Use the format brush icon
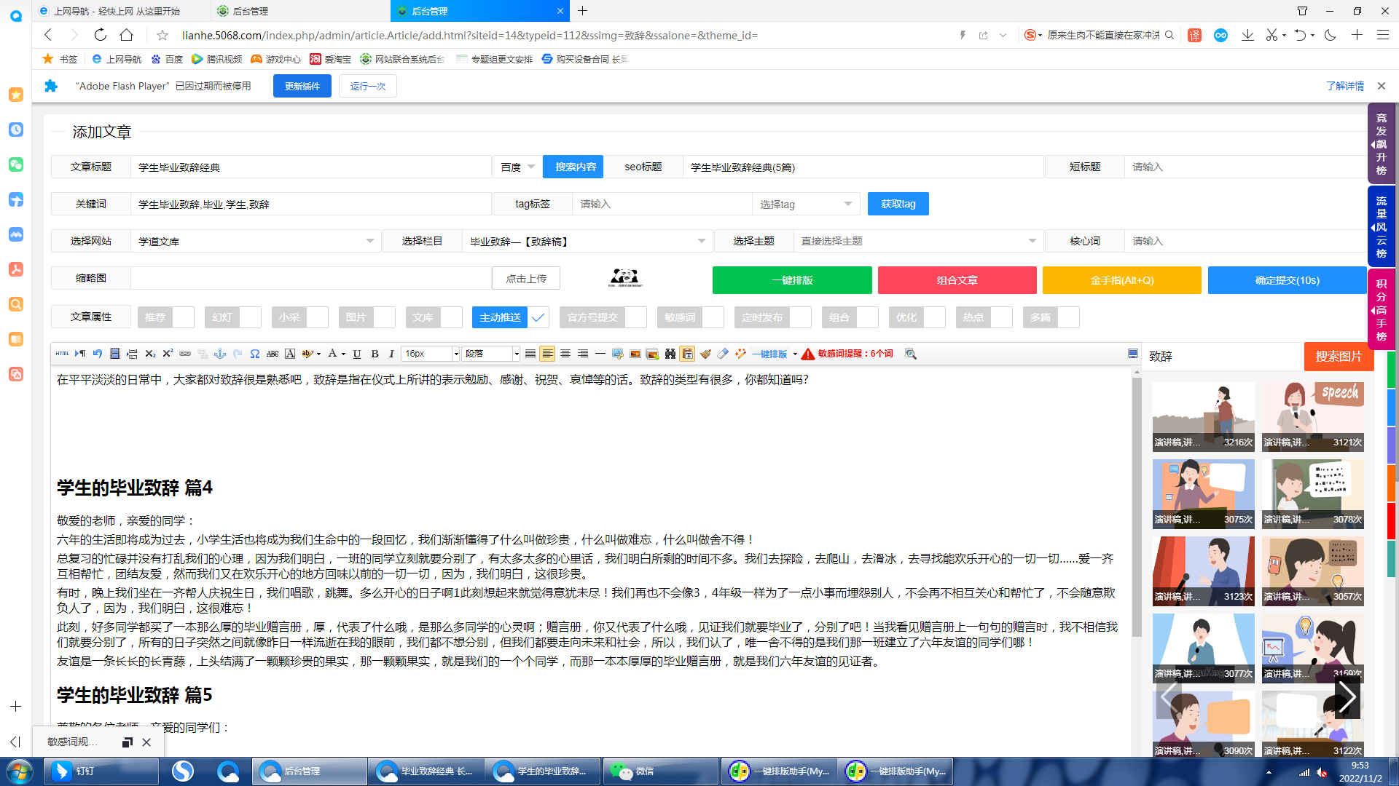Image resolution: width=1399 pixels, height=786 pixels. click(x=705, y=354)
